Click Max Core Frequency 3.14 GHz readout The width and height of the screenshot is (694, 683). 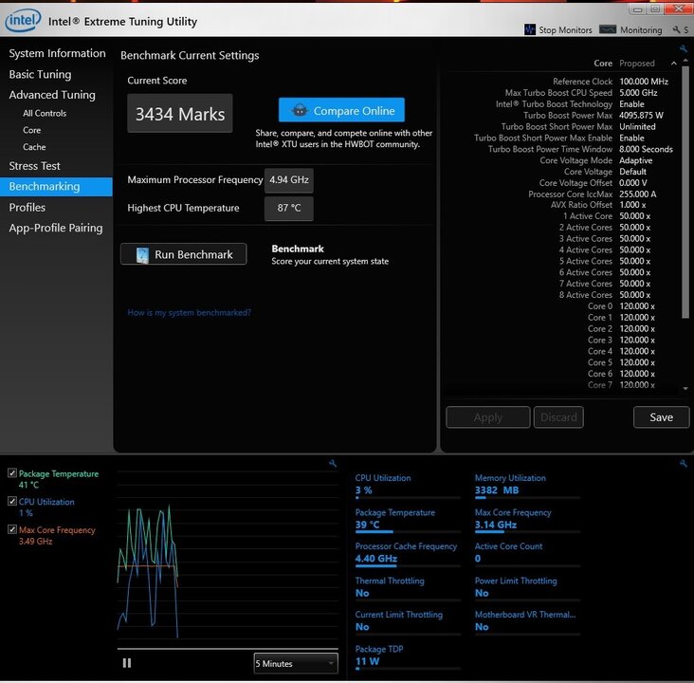tap(495, 525)
